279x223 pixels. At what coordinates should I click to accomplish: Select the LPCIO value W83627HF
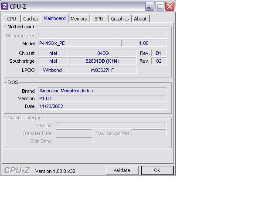point(103,70)
